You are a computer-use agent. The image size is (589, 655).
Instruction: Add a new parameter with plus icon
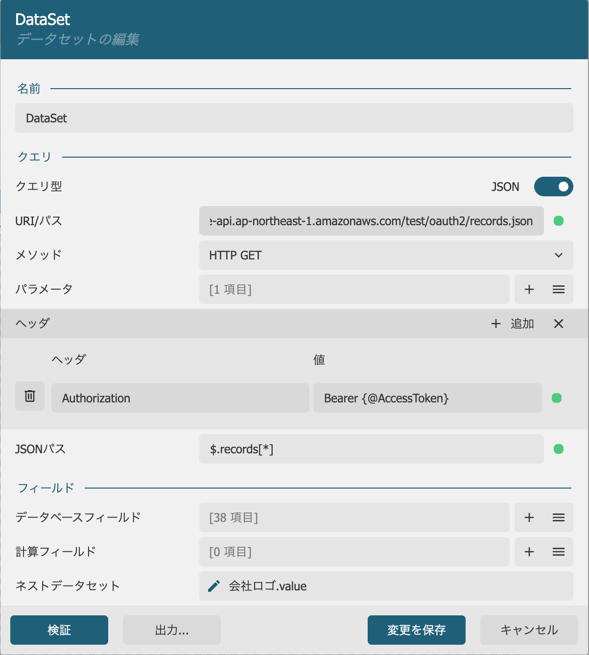pos(529,289)
